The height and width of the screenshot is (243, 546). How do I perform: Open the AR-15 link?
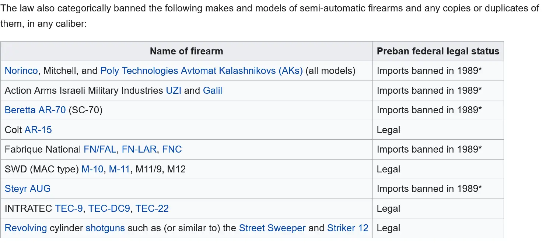pos(38,130)
